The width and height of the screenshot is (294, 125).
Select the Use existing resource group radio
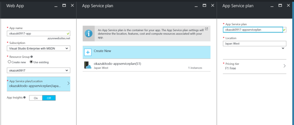[31, 62]
